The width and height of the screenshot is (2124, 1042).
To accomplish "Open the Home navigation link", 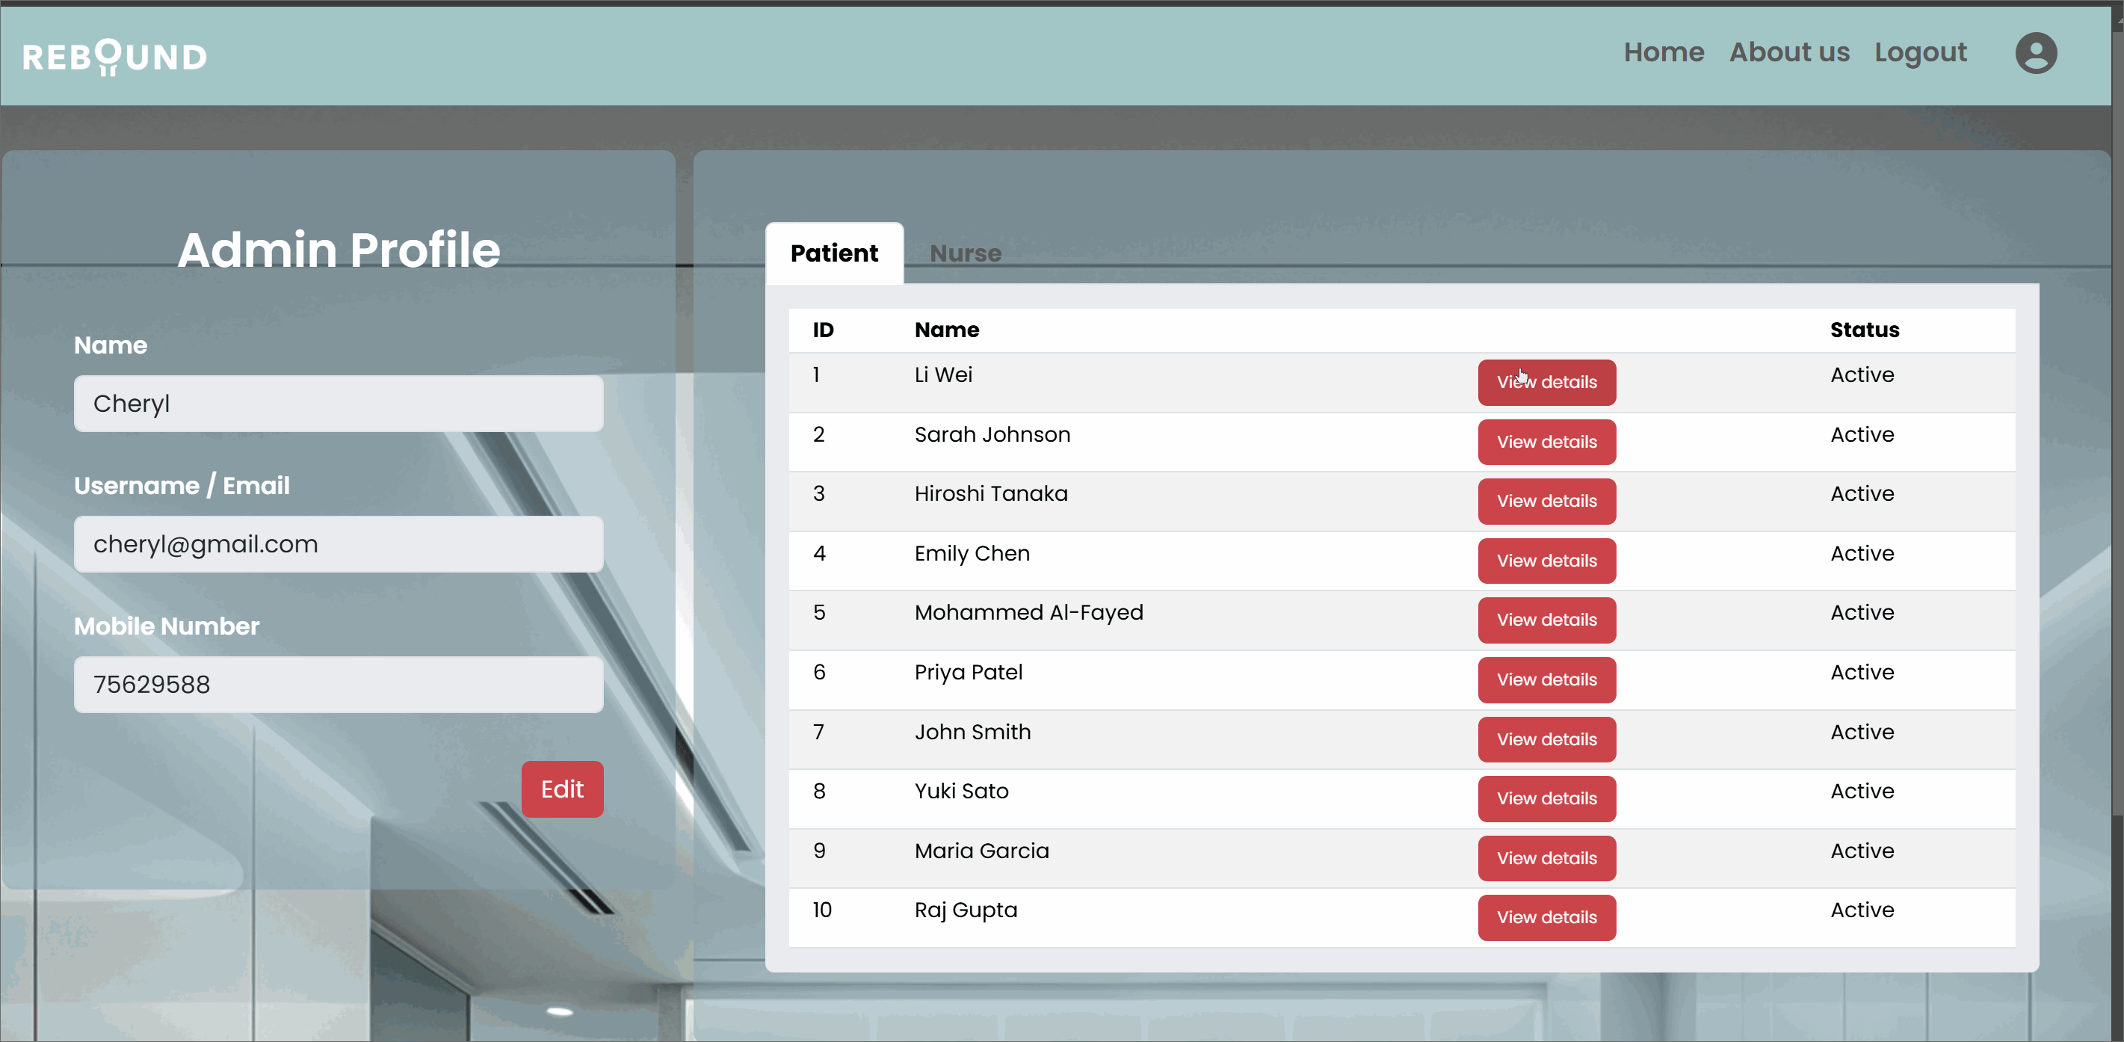I will tap(1663, 52).
